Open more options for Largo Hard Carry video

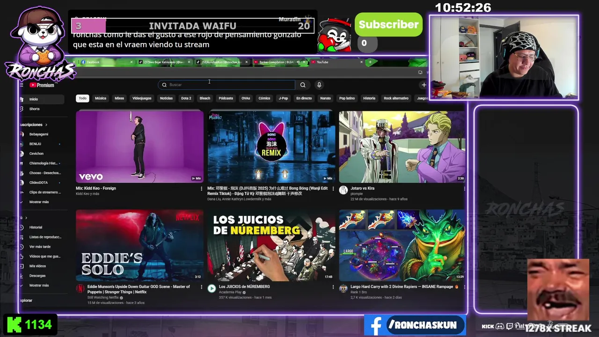point(464,287)
